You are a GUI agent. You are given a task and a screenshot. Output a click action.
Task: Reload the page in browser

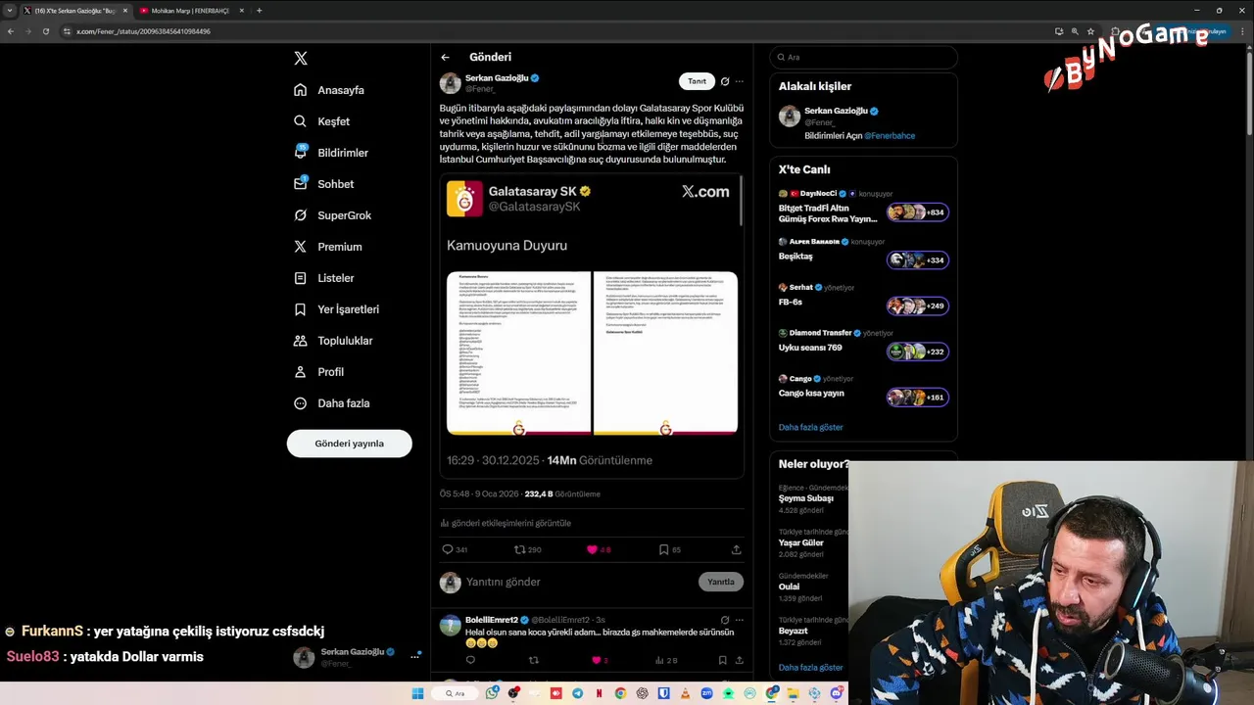pos(45,31)
